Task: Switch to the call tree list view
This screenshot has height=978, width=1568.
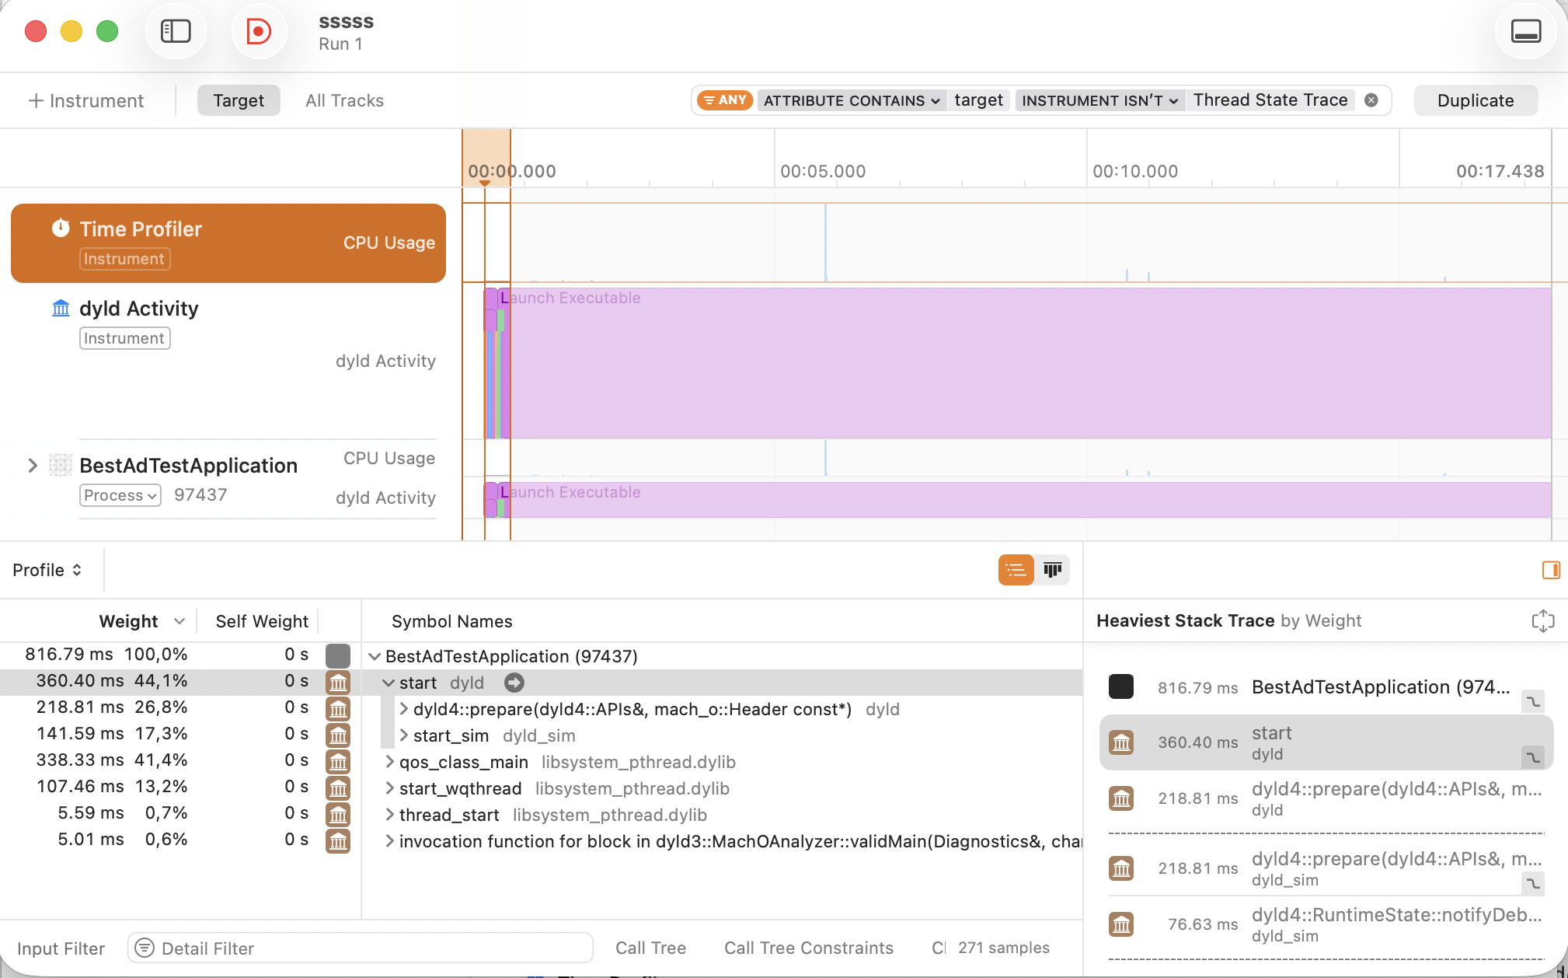Action: 1016,570
